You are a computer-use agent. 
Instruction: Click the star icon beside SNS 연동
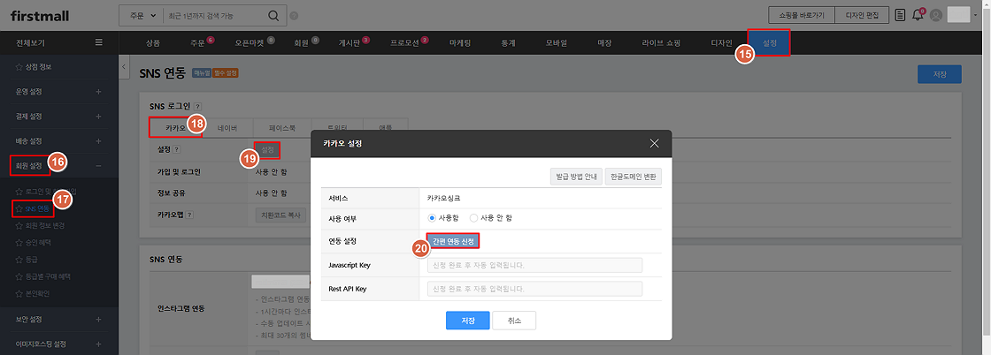(x=19, y=208)
